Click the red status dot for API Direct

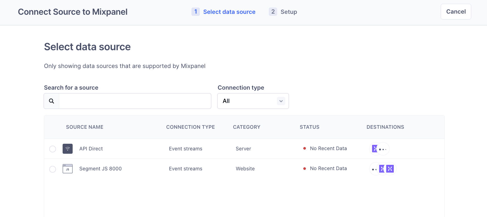(304, 148)
